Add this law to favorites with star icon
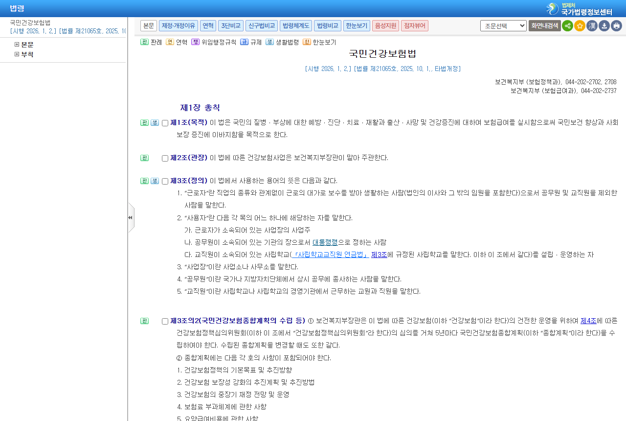 (x=580, y=25)
